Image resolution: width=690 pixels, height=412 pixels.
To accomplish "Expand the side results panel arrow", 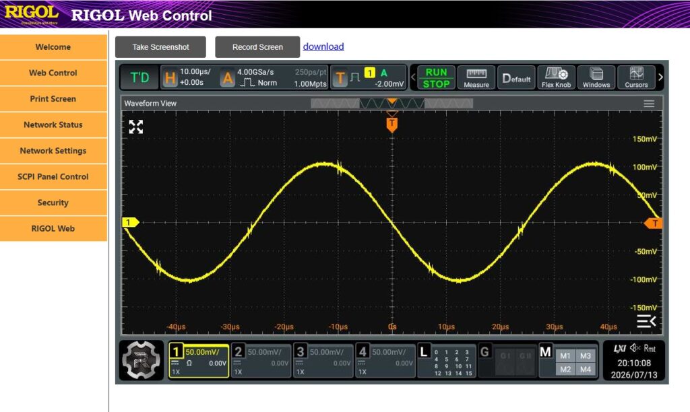I will coord(646,321).
